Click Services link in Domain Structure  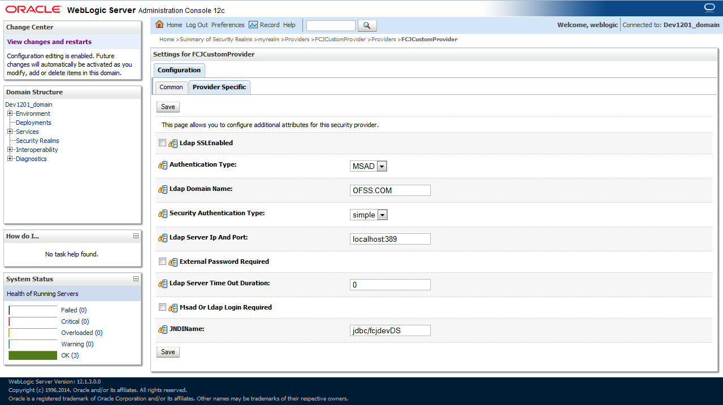27,132
